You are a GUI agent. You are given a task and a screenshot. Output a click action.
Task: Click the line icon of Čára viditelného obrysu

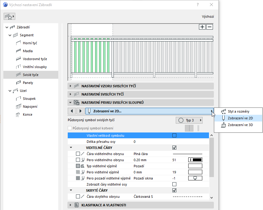(82, 154)
